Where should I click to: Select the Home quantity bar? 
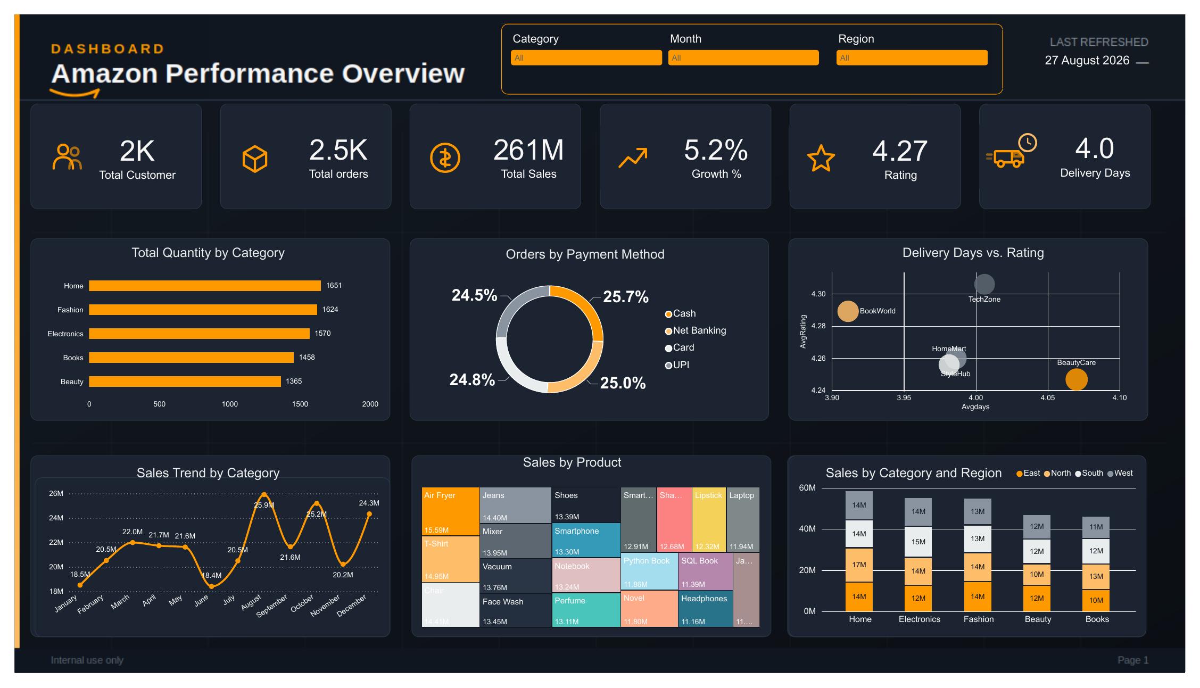coord(205,286)
